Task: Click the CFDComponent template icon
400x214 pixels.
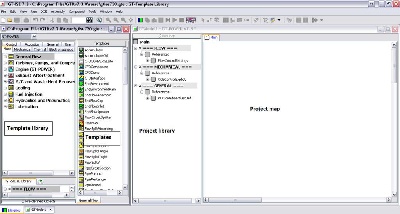Action: (81, 67)
